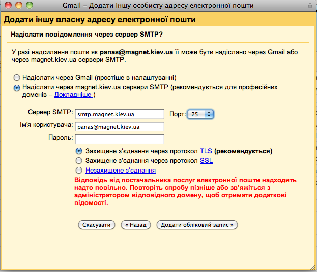Click the 'Незахищене з'єднання' link text
Viewport: 317px width, 272px height.
point(121,171)
